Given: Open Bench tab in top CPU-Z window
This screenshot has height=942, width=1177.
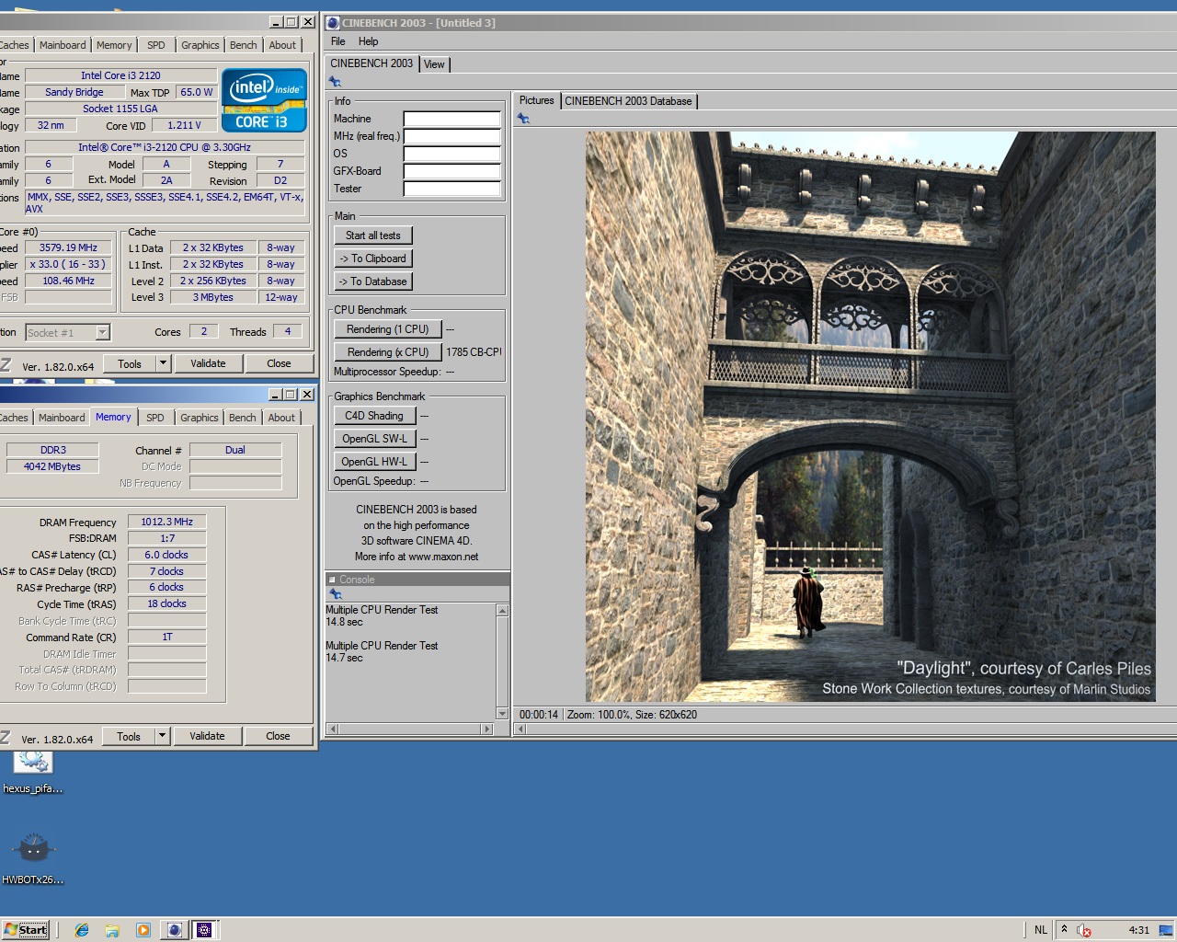Looking at the screenshot, I should [243, 45].
